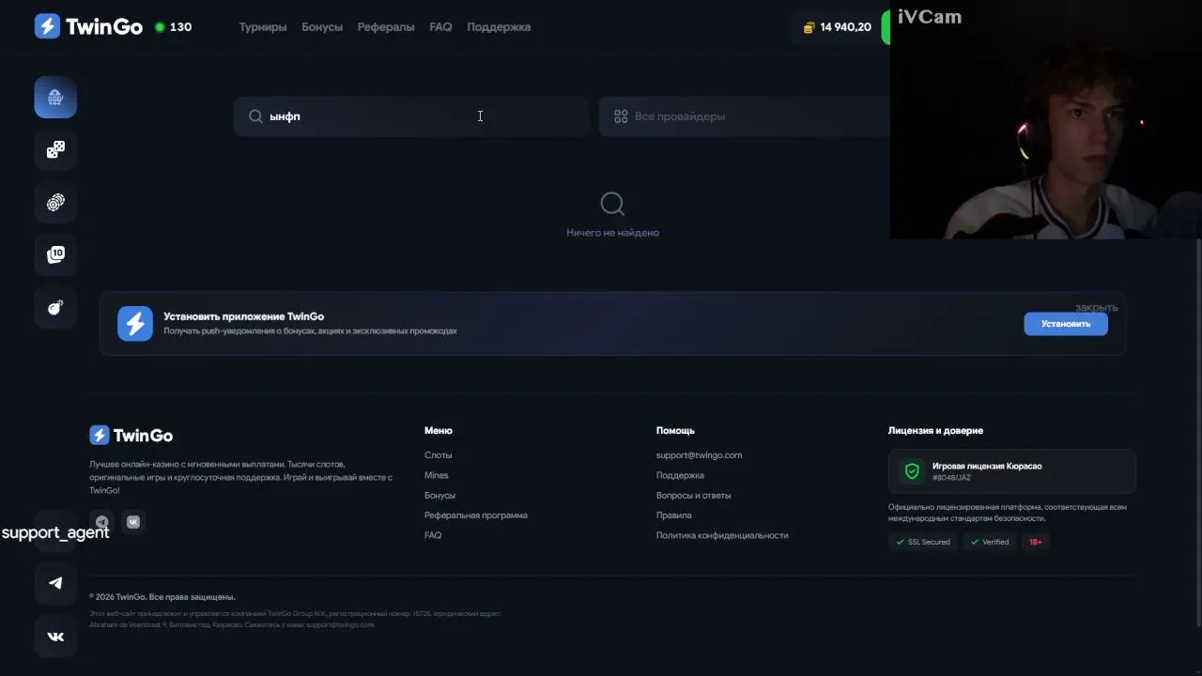Open the Mines footer link

point(437,475)
